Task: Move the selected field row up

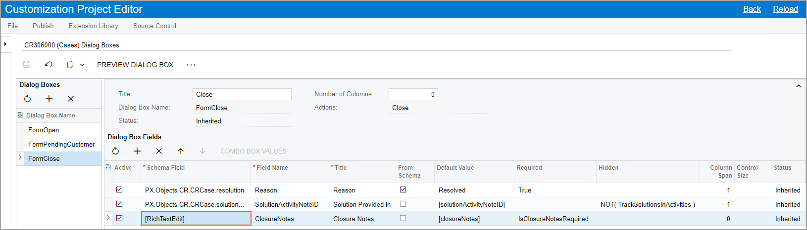Action: [x=181, y=151]
